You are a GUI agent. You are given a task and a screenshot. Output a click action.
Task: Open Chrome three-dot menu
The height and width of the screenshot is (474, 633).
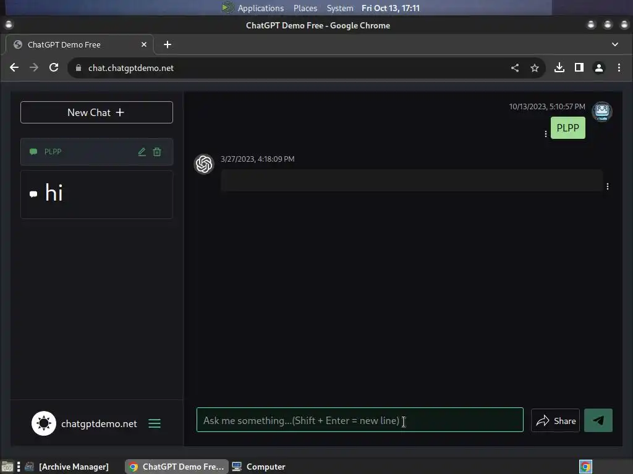(x=619, y=68)
